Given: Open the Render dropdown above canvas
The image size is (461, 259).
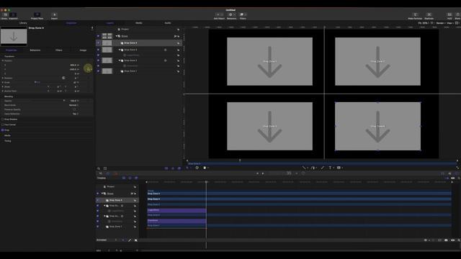Looking at the screenshot, I should coord(440,23).
